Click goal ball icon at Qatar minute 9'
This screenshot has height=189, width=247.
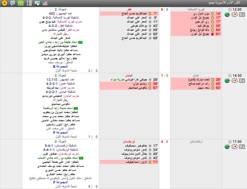pyautogui.click(x=150, y=18)
